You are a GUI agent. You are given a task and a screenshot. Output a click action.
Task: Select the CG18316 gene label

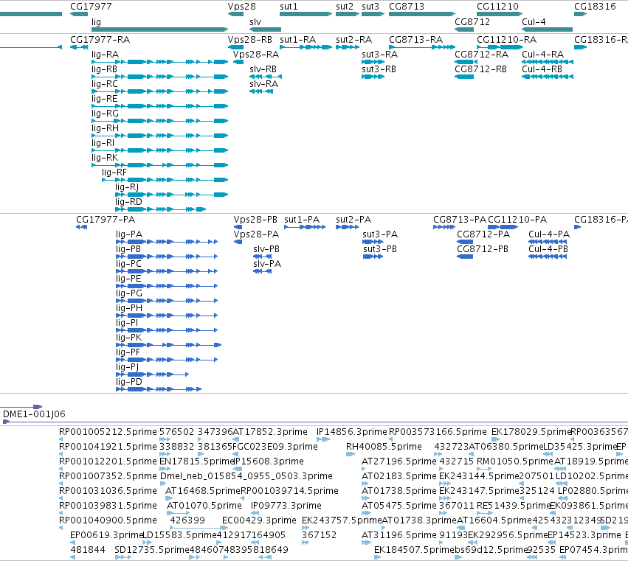[595, 7]
